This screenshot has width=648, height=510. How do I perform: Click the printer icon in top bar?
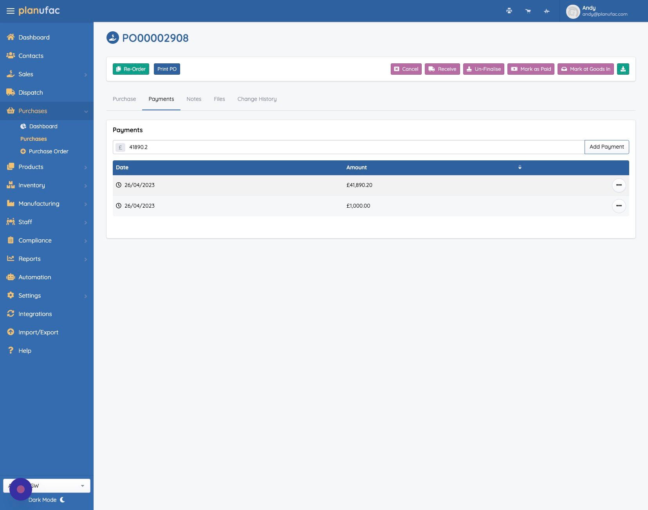(509, 11)
